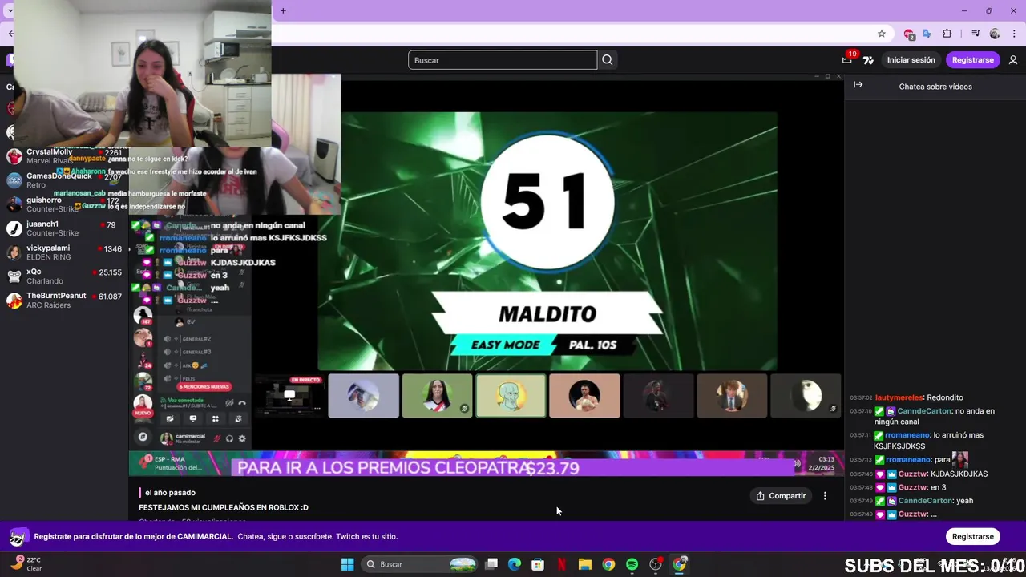Open the Chrome three-dot menu
1026x577 pixels.
point(1014,34)
